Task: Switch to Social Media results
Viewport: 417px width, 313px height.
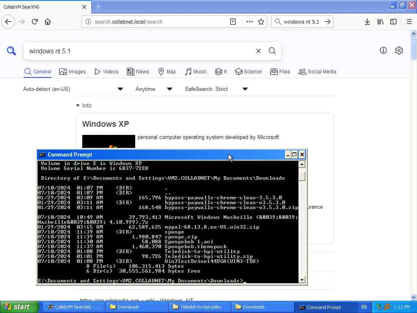Action: 317,72
